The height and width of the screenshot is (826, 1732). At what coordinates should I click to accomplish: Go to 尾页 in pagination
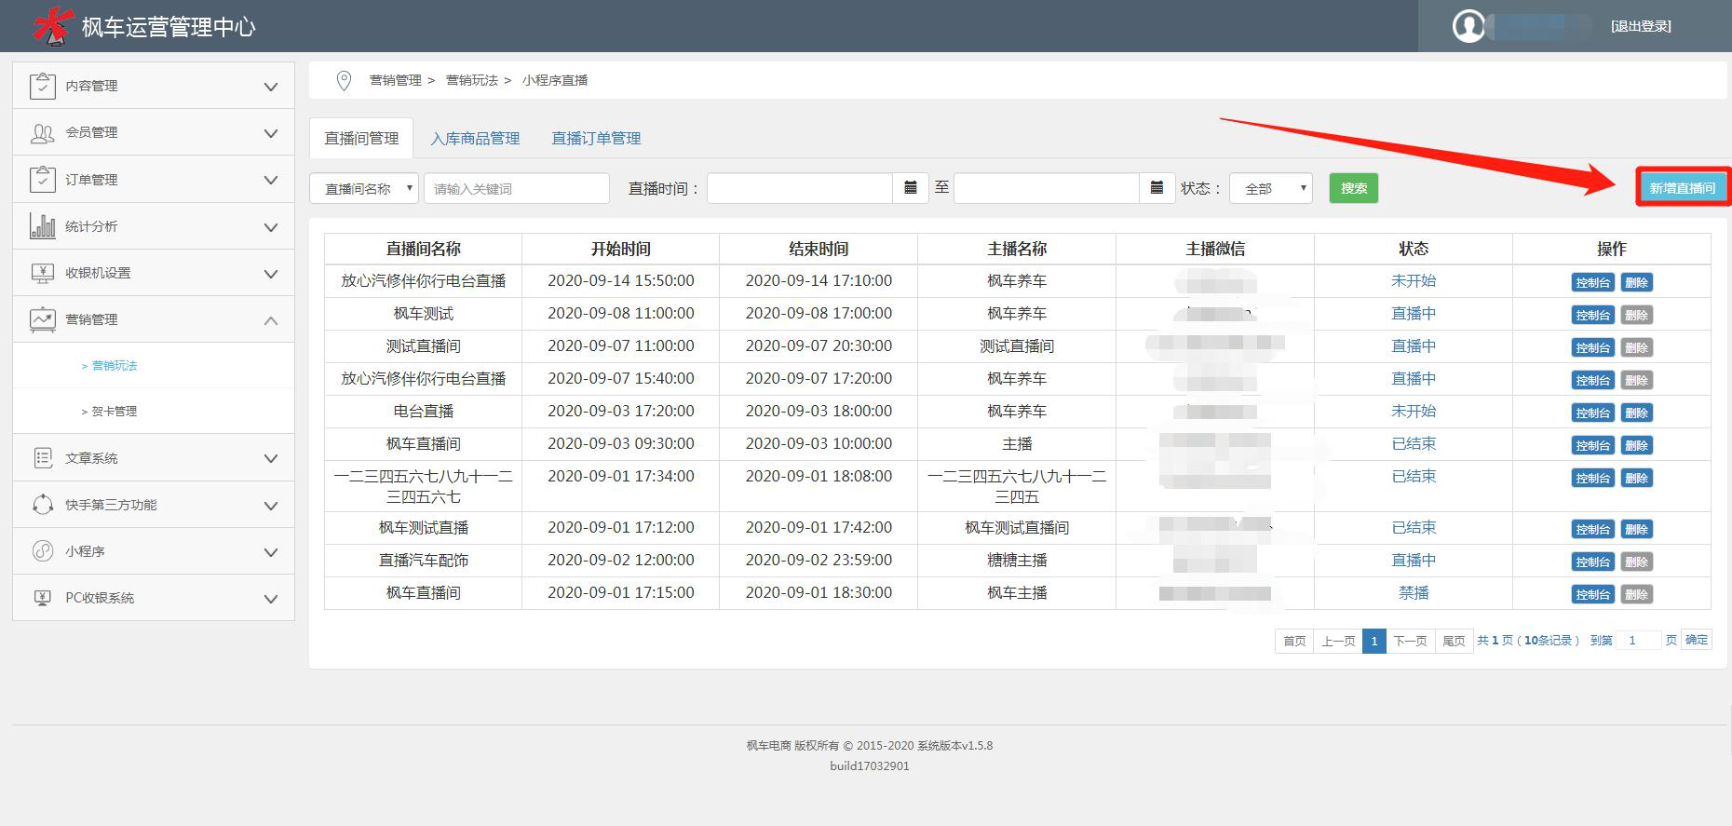pyautogui.click(x=1454, y=641)
